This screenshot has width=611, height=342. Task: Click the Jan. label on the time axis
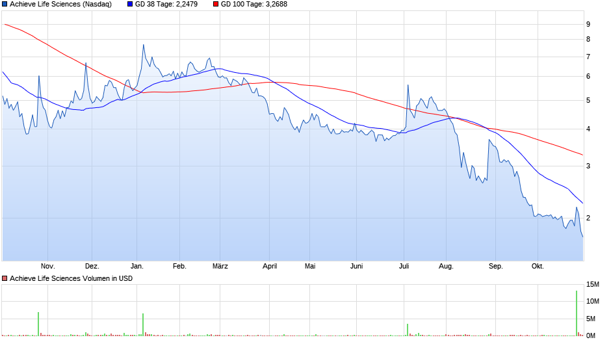[137, 266]
